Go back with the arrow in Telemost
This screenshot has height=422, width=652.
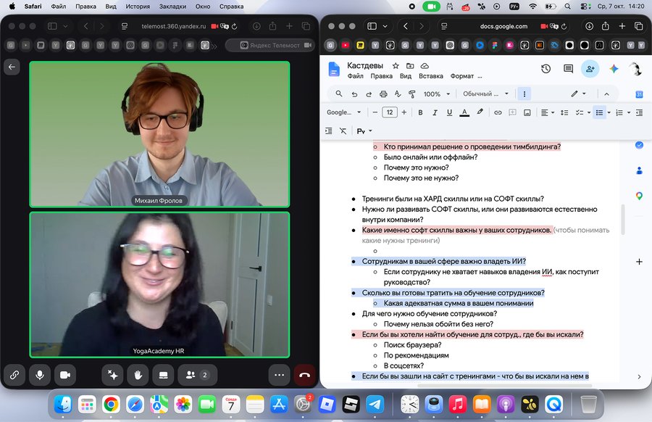[12, 67]
